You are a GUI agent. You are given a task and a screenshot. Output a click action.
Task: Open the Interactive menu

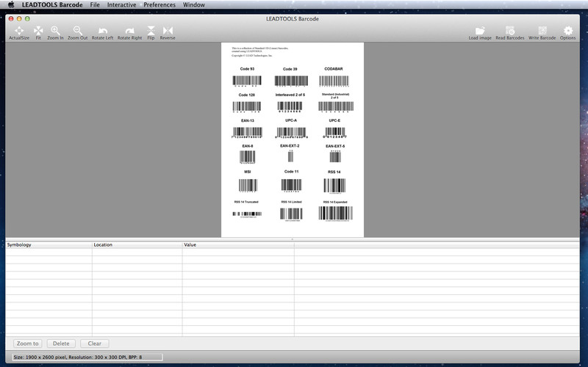121,5
